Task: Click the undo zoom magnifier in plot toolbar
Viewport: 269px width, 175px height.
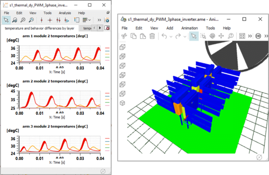Action: click(x=31, y=20)
